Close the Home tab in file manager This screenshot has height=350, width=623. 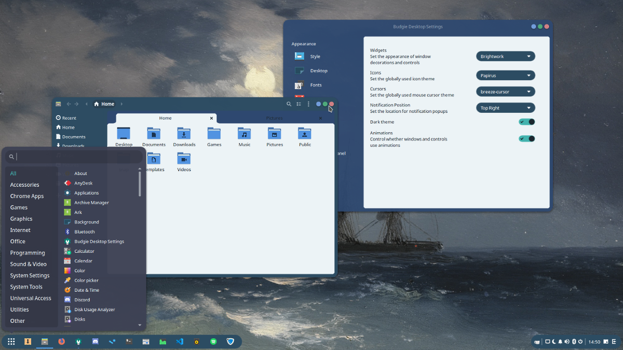[211, 118]
